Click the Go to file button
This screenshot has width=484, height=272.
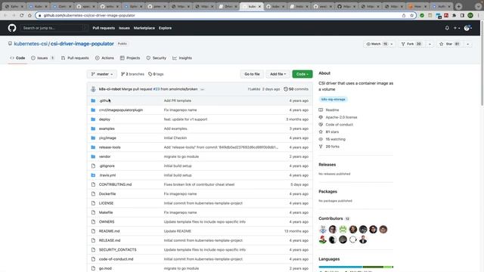tap(252, 74)
